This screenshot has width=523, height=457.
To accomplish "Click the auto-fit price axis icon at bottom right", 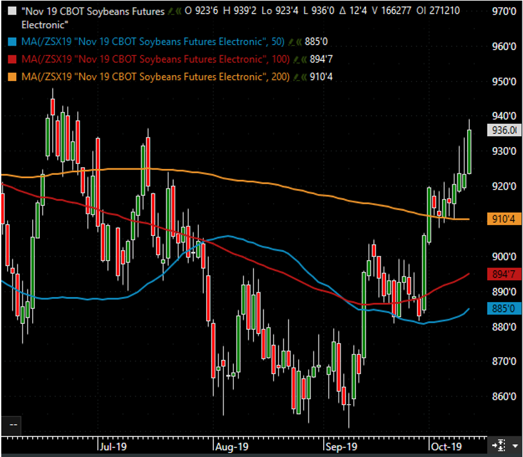I will point(499,445).
